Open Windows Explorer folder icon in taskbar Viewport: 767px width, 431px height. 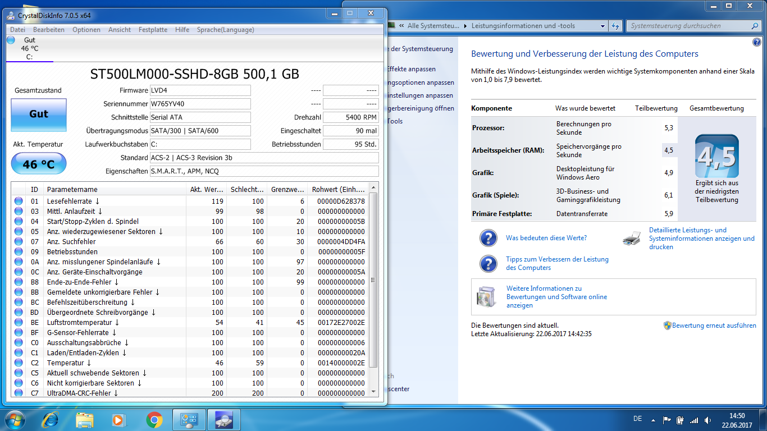pyautogui.click(x=85, y=419)
